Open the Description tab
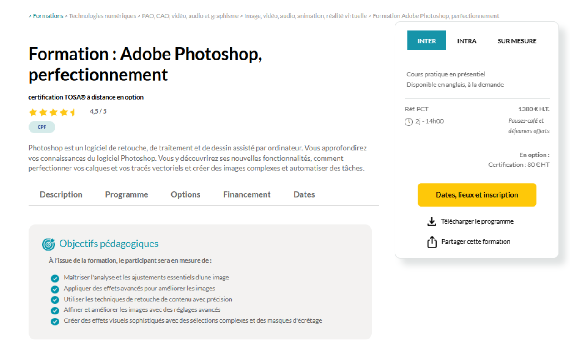Viewport: 570px width, 349px height. 61,194
